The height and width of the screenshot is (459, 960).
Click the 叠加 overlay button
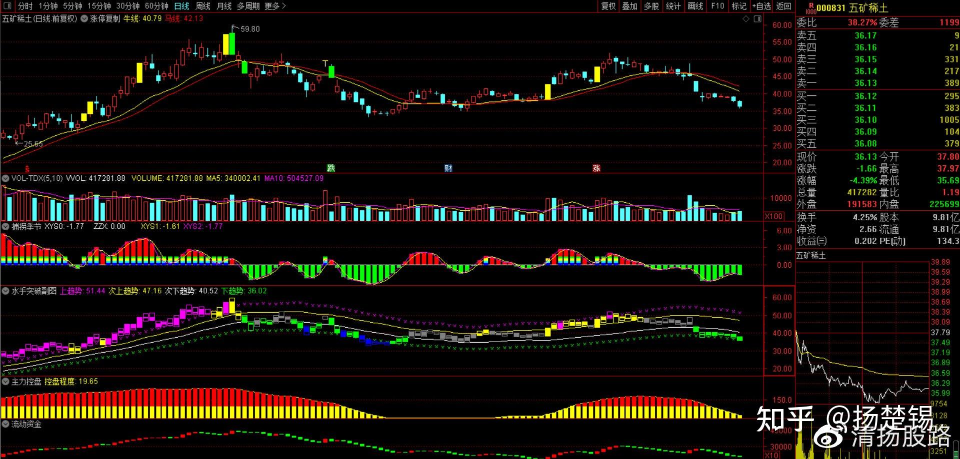629,6
